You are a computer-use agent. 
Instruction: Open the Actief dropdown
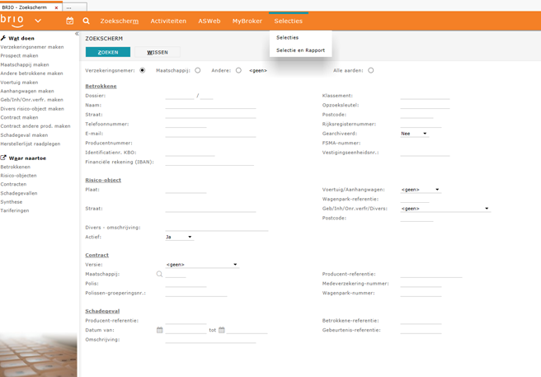coord(180,237)
